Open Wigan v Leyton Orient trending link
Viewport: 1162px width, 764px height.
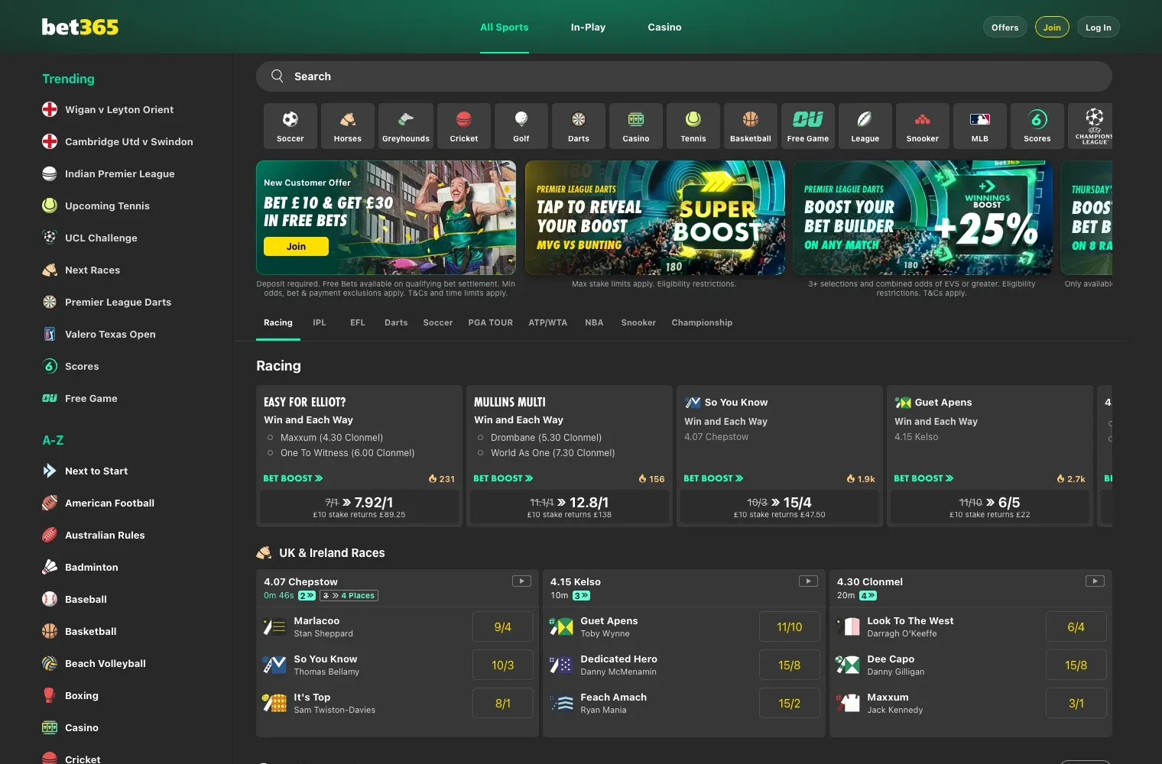119,109
